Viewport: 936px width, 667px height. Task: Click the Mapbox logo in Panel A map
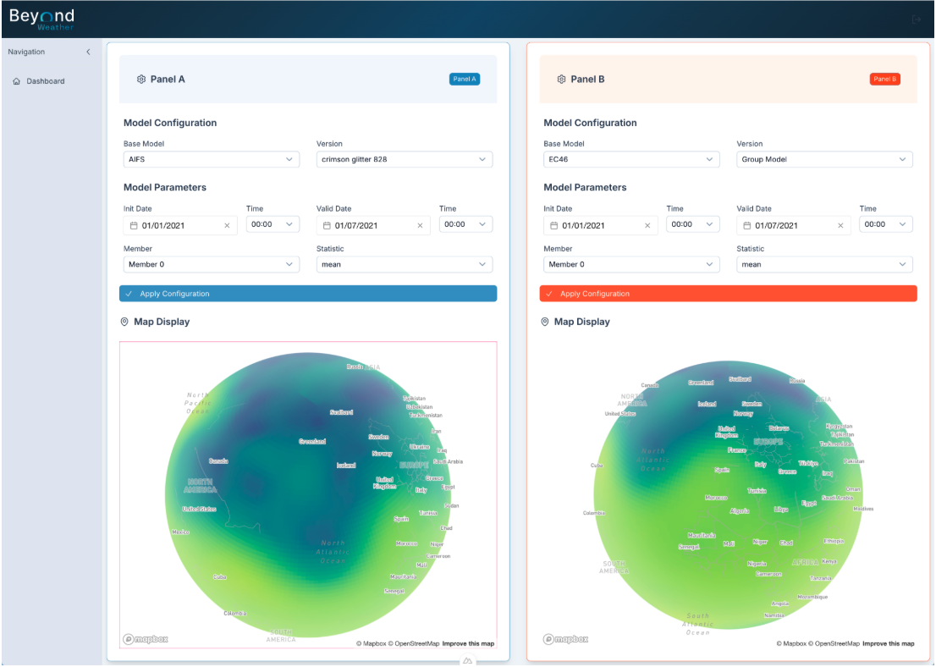145,639
